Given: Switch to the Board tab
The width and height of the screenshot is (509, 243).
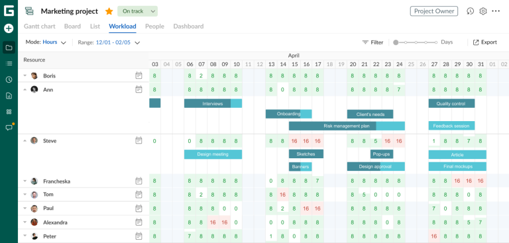Looking at the screenshot, I should (x=72, y=26).
